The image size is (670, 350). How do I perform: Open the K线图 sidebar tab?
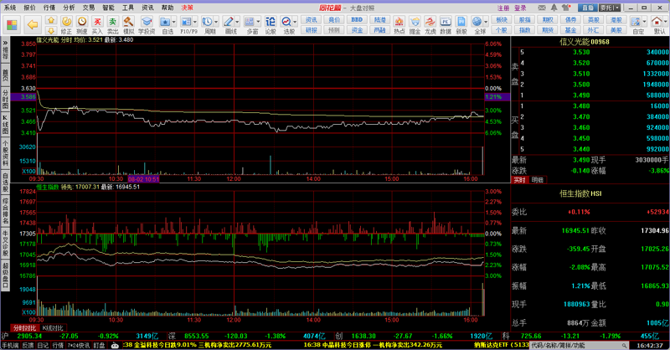(x=5, y=124)
